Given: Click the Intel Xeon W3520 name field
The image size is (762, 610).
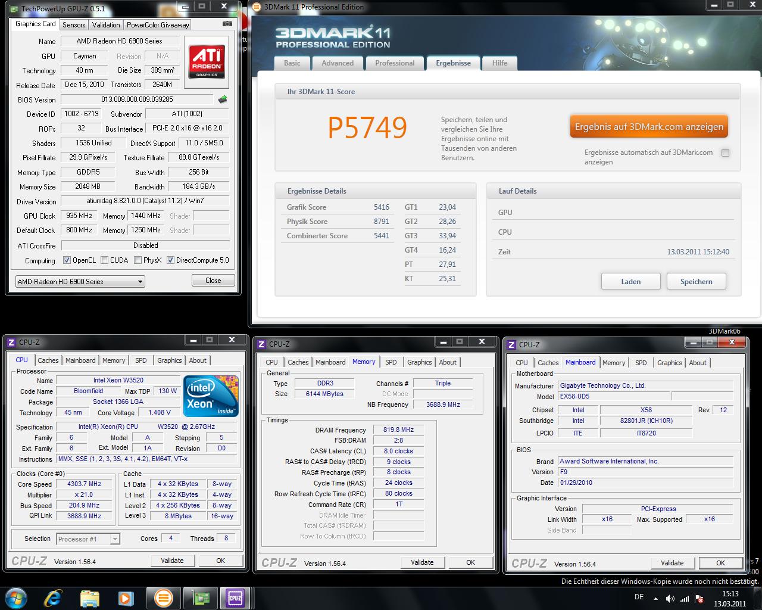Looking at the screenshot, I should 118,380.
